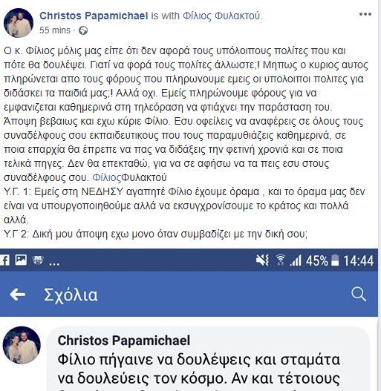Click Christos Papamichael name in post header
The width and height of the screenshot is (381, 391).
tap(94, 16)
